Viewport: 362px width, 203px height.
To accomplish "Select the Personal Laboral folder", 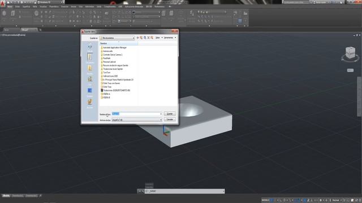I will click(108, 62).
